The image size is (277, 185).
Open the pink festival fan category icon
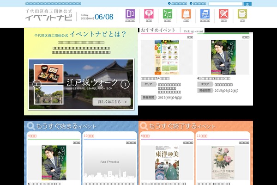point(149,14)
